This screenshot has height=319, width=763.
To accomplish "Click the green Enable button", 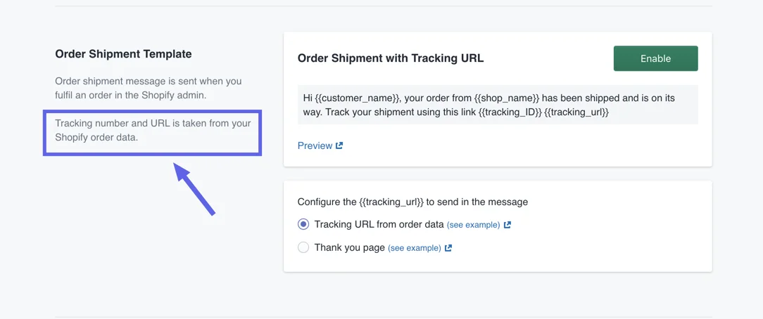I will 655,58.
